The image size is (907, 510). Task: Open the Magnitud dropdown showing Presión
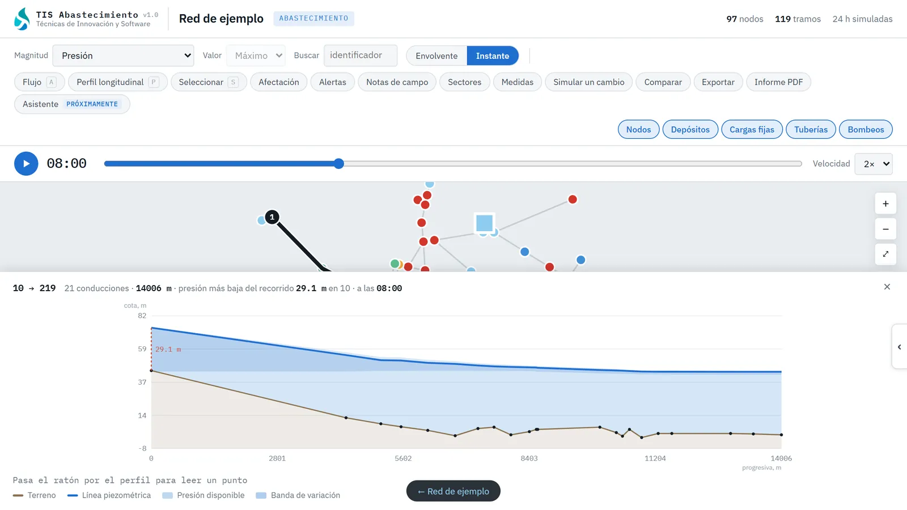pos(124,56)
